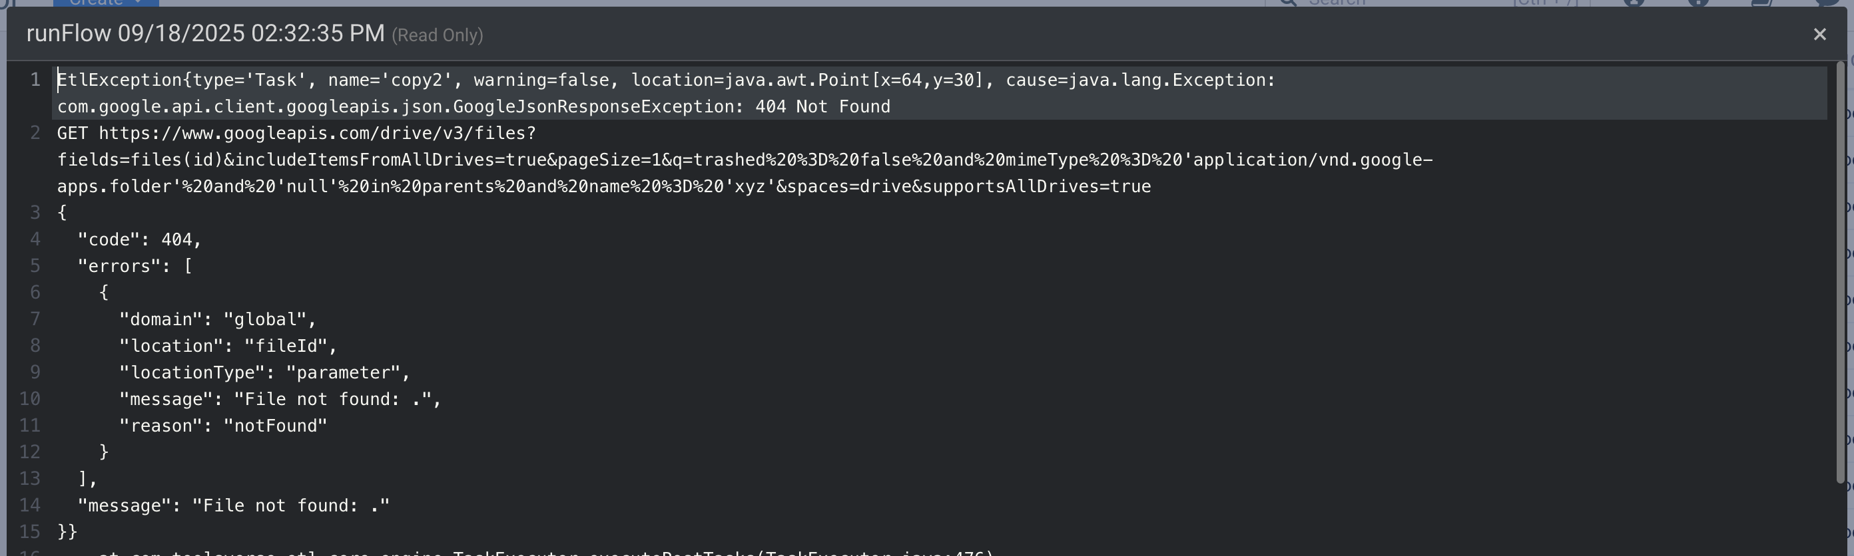This screenshot has width=1854, height=556.
Task: Click line number 15 in the gutter
Action: pos(29,531)
